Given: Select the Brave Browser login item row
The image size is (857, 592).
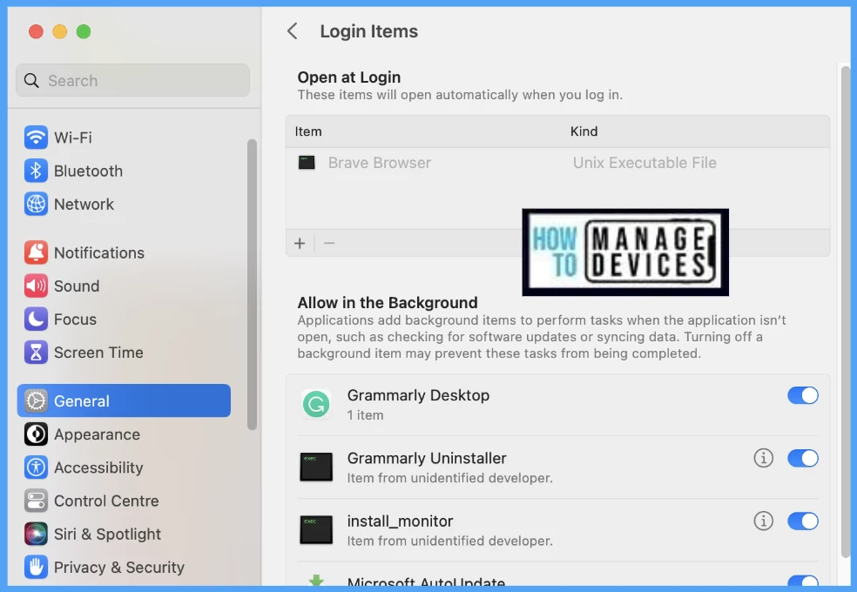Looking at the screenshot, I should pyautogui.click(x=557, y=163).
